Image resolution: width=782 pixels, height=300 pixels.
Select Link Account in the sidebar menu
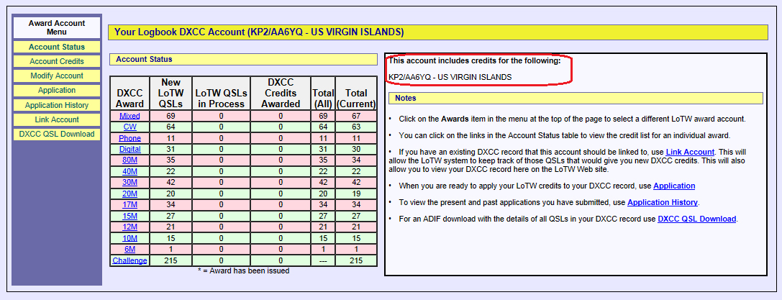click(57, 119)
